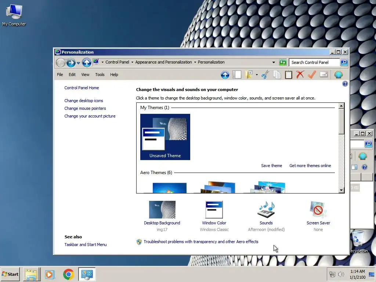Screen dimensions: 376x282
Task: Open the Help menu
Action: [x=114, y=75]
